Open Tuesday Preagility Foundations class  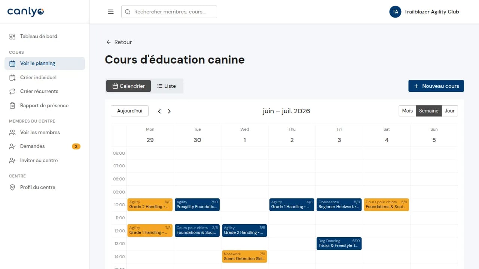pos(197,205)
